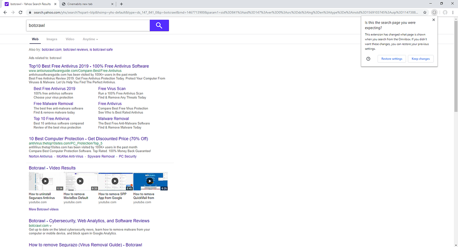Open the Chrome three-dot menu
This screenshot has width=458, height=247.
pos(453,13)
